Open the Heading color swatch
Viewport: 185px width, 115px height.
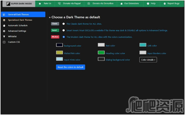(x=101, y=52)
